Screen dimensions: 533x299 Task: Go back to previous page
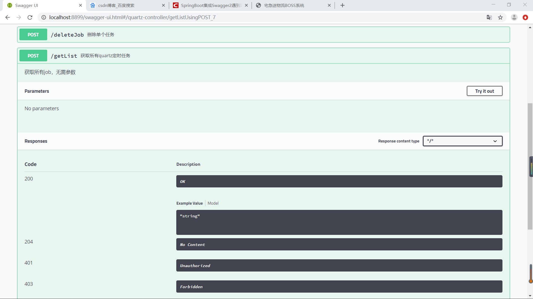(7, 17)
